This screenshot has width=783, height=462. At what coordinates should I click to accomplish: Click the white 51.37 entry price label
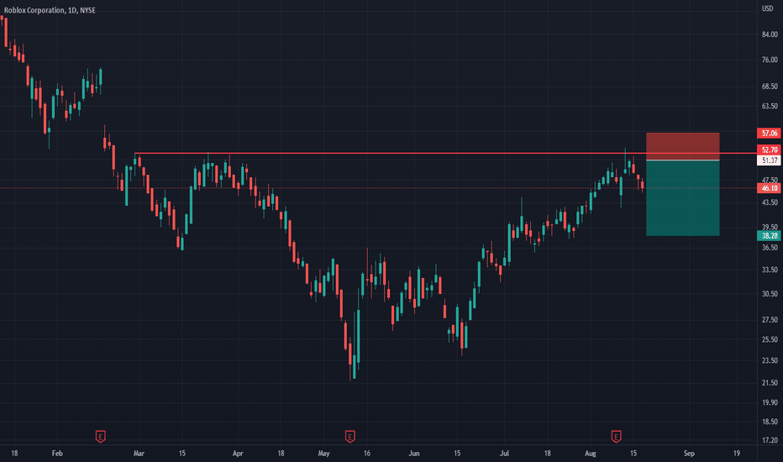769,160
